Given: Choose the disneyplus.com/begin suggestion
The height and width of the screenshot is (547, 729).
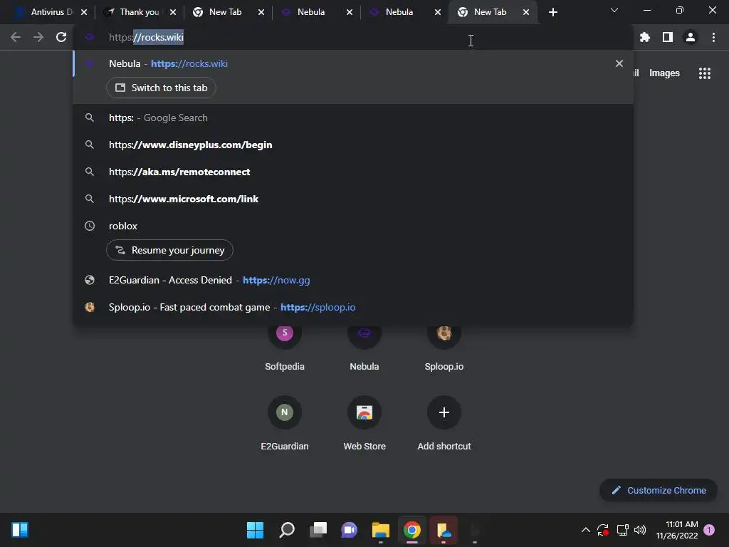Looking at the screenshot, I should (x=353, y=145).
